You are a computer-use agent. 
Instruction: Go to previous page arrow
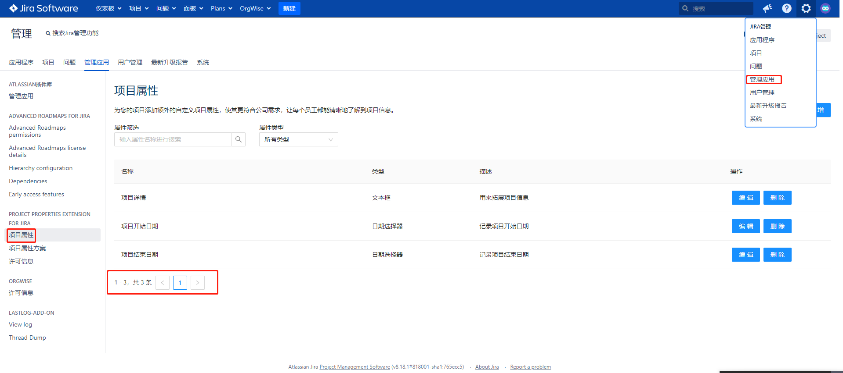pyautogui.click(x=163, y=283)
